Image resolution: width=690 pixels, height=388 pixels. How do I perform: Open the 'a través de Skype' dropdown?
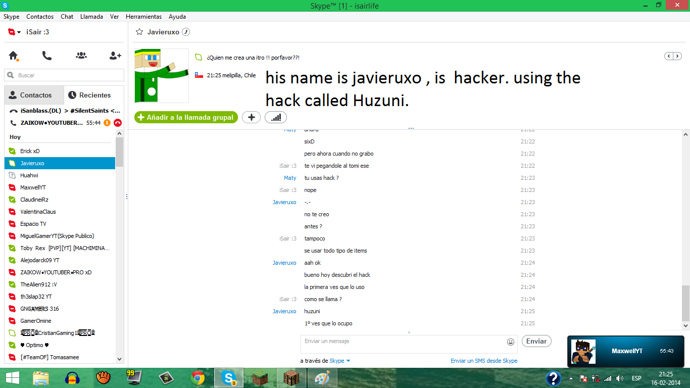340,361
